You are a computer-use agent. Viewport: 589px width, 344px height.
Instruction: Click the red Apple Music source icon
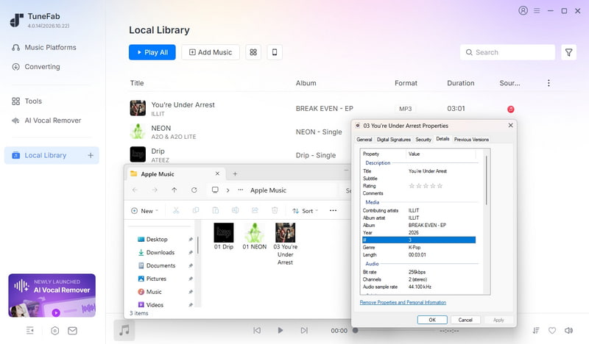[510, 110]
